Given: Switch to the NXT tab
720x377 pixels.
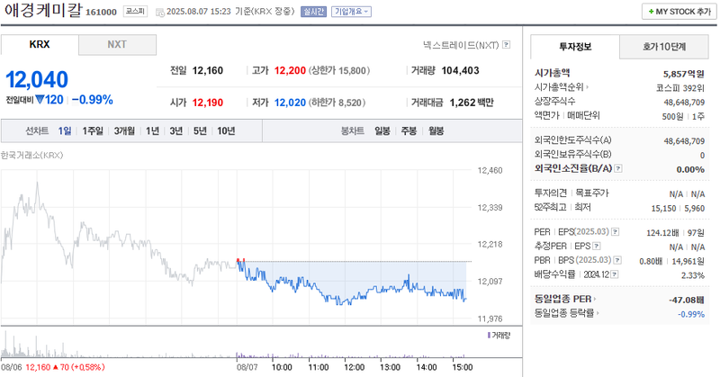Looking at the screenshot, I should tap(117, 45).
